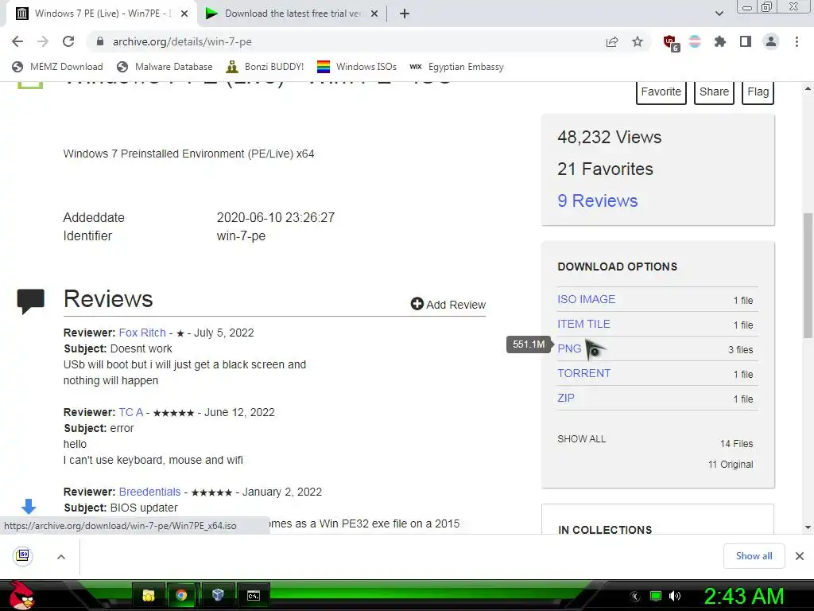This screenshot has height=611, width=814.
Task: Select Chrome in the taskbar
Action: pyautogui.click(x=181, y=595)
